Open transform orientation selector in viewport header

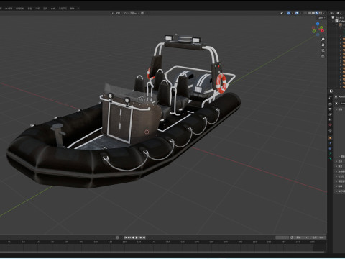tap(117, 13)
